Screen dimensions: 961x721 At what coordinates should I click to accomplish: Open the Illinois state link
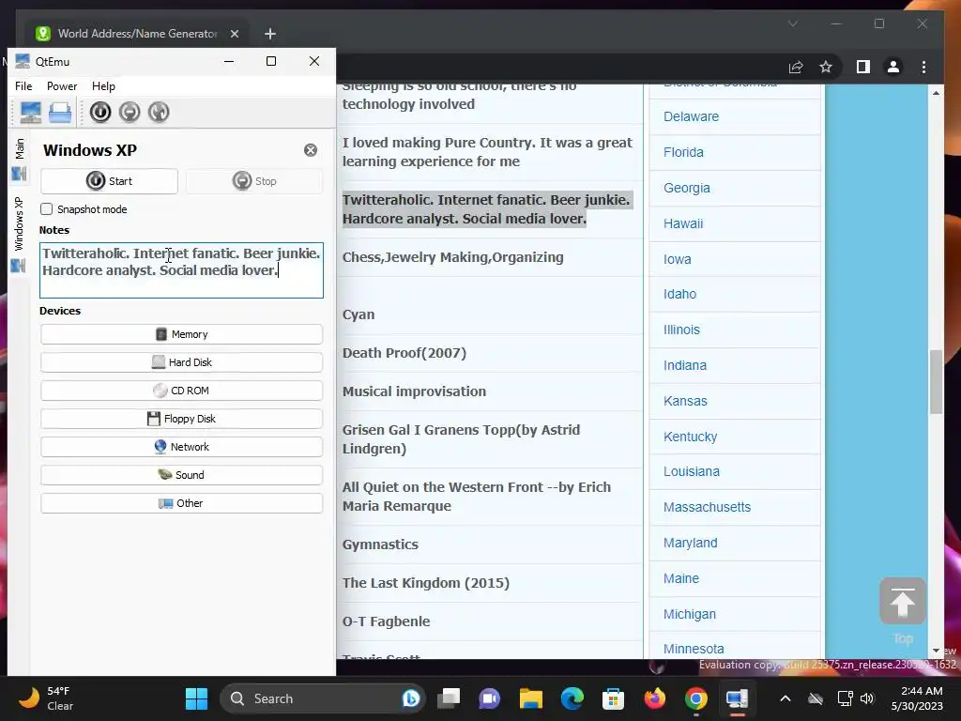(681, 330)
